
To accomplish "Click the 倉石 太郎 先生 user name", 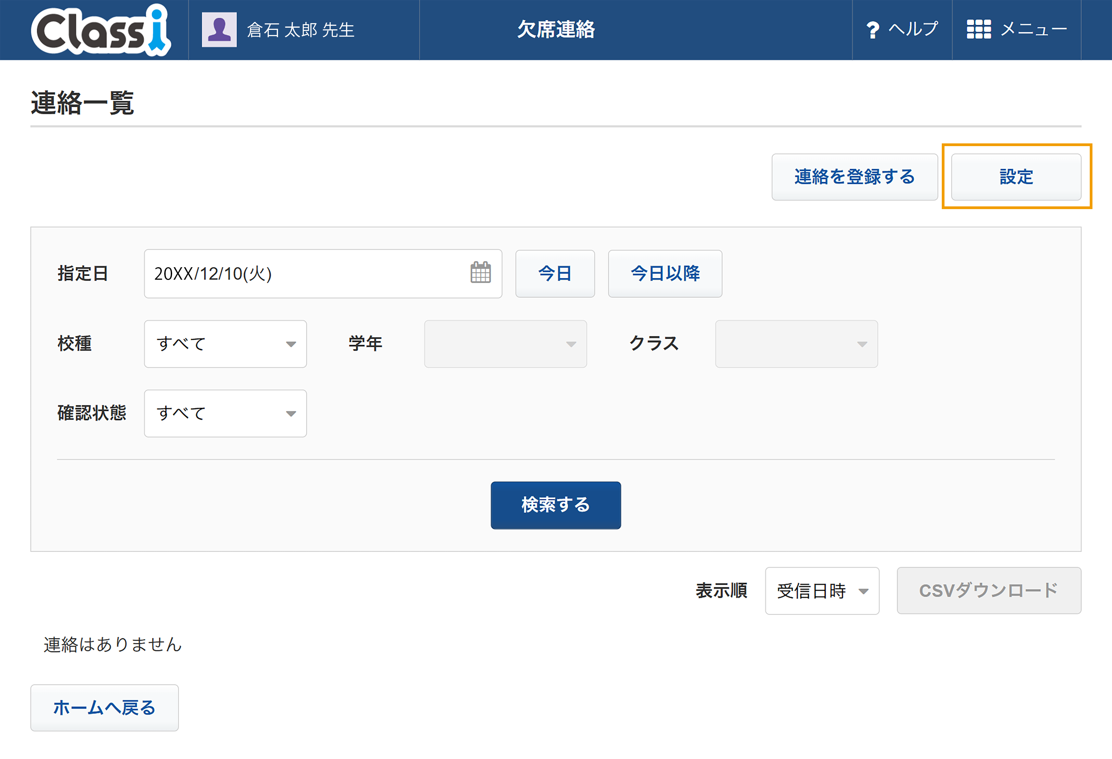I will point(301,30).
